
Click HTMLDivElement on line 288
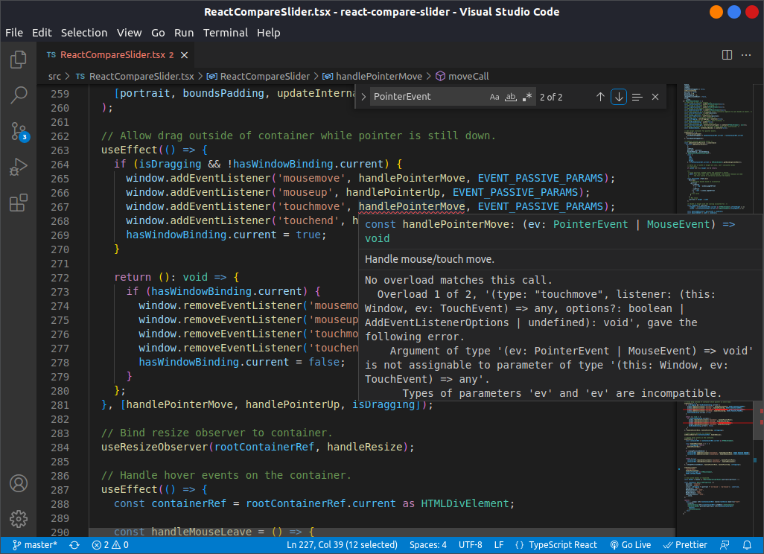tap(465, 503)
